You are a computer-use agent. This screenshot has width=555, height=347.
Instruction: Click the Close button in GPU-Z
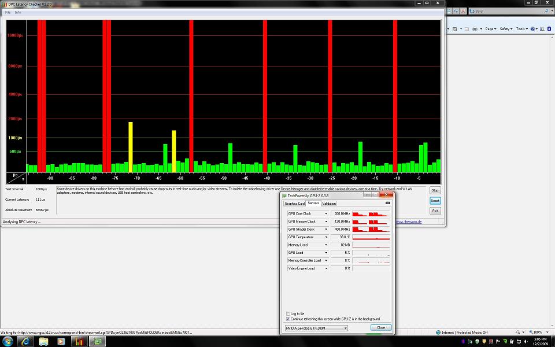(x=381, y=327)
